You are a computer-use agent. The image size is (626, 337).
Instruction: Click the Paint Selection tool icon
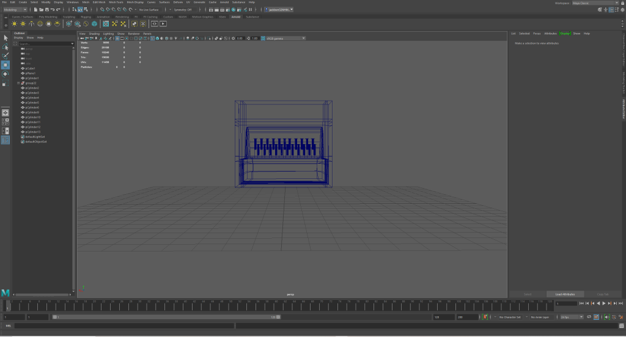(x=6, y=56)
